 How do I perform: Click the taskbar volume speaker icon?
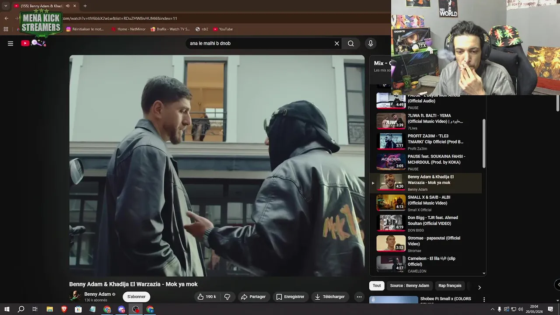[521, 309]
